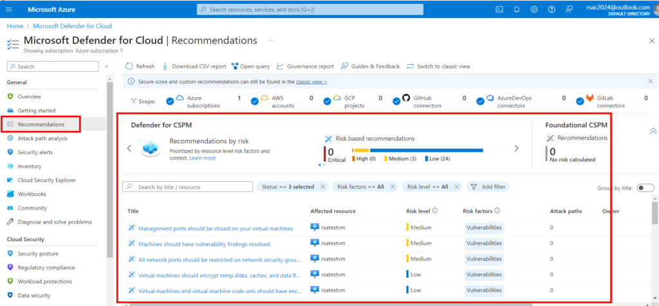Go to previous Defender for CSPM card
The width and height of the screenshot is (659, 306).
(x=129, y=148)
